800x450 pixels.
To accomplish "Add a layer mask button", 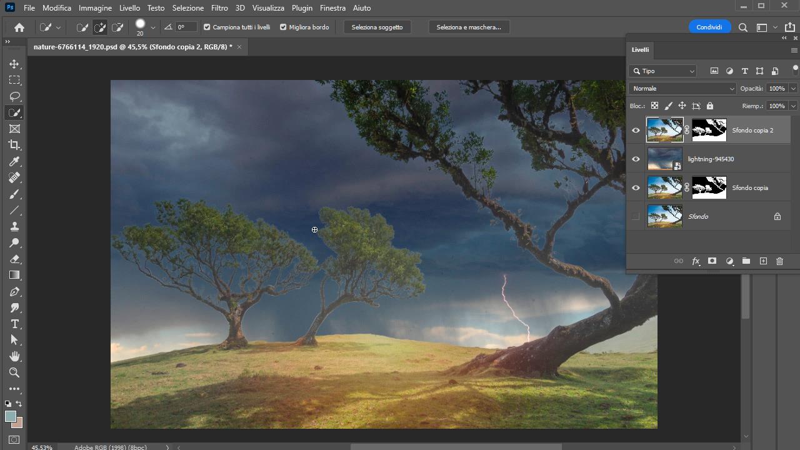I will point(712,261).
